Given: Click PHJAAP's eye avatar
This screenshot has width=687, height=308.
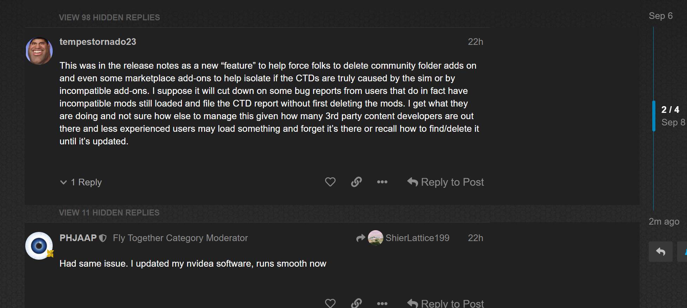Looking at the screenshot, I should [39, 246].
